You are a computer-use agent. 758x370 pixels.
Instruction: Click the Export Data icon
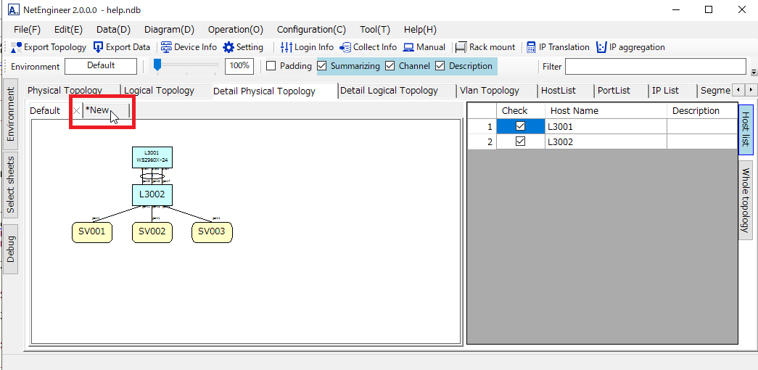[99, 47]
